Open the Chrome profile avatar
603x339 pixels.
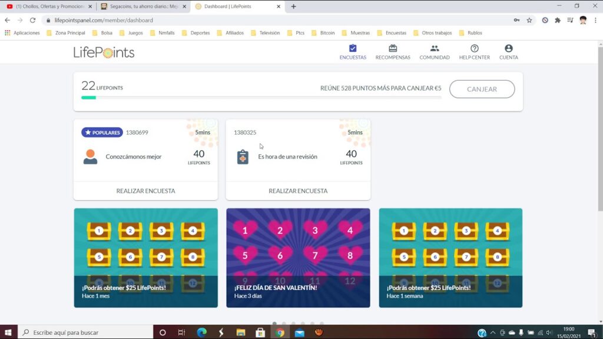583,21
